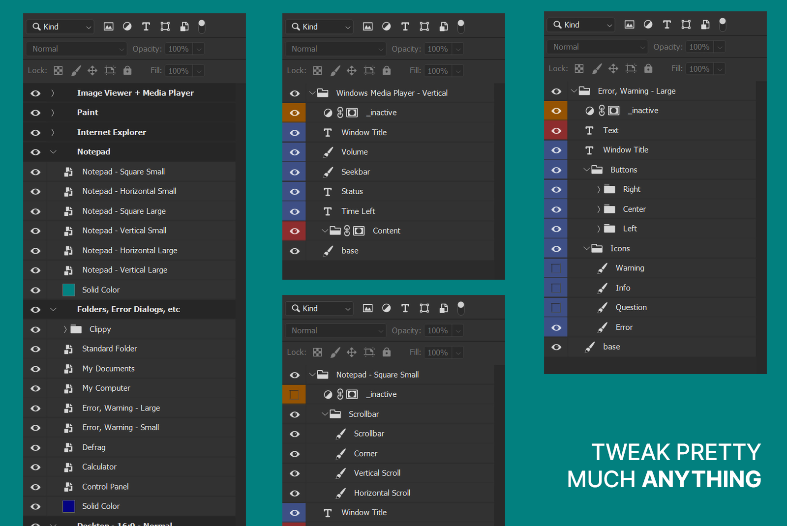Screen dimensions: 787x526
Task: Lock position in the Notepad - Square Small panel
Action: [x=352, y=352]
